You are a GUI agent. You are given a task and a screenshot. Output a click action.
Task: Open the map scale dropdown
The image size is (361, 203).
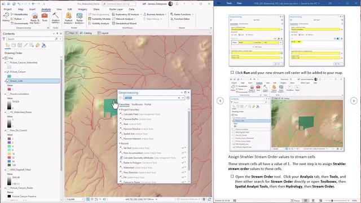point(83,199)
